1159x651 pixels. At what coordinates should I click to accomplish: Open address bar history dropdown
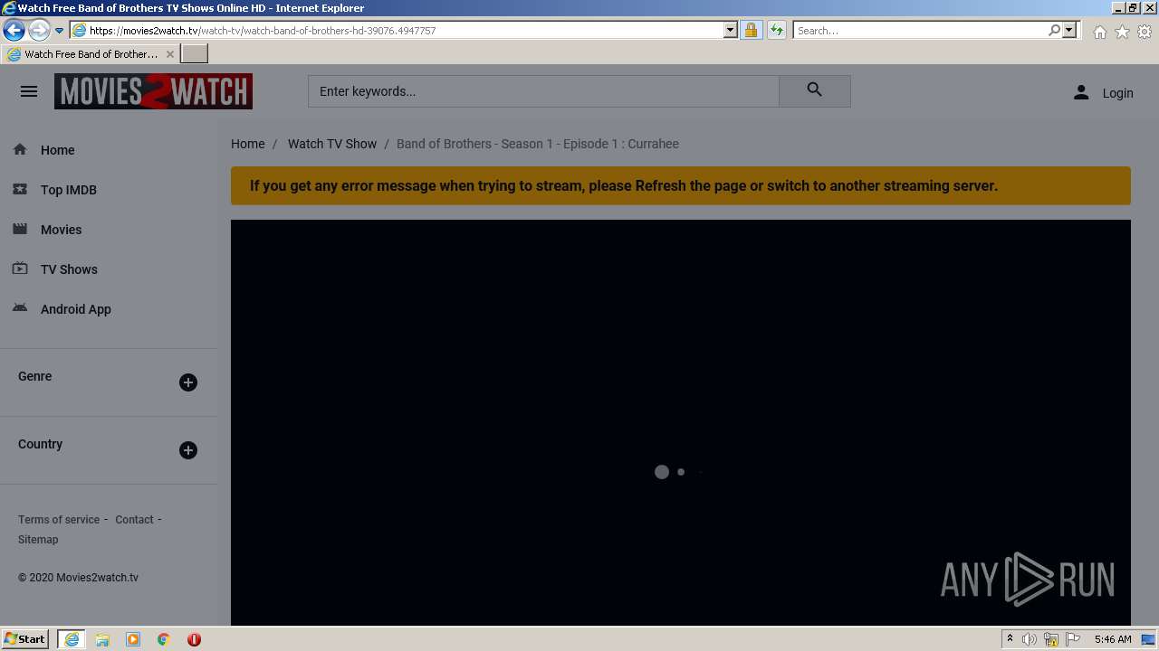[x=731, y=30]
